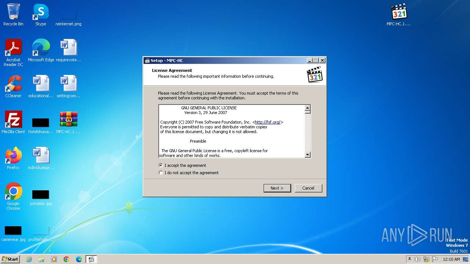Select the MPC-HC installer icon at top right
Image resolution: width=470 pixels, height=264 pixels.
coord(399,15)
